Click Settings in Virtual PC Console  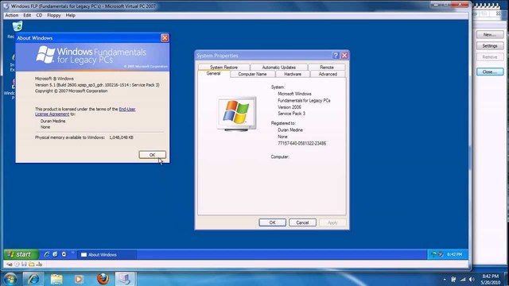[x=490, y=46]
